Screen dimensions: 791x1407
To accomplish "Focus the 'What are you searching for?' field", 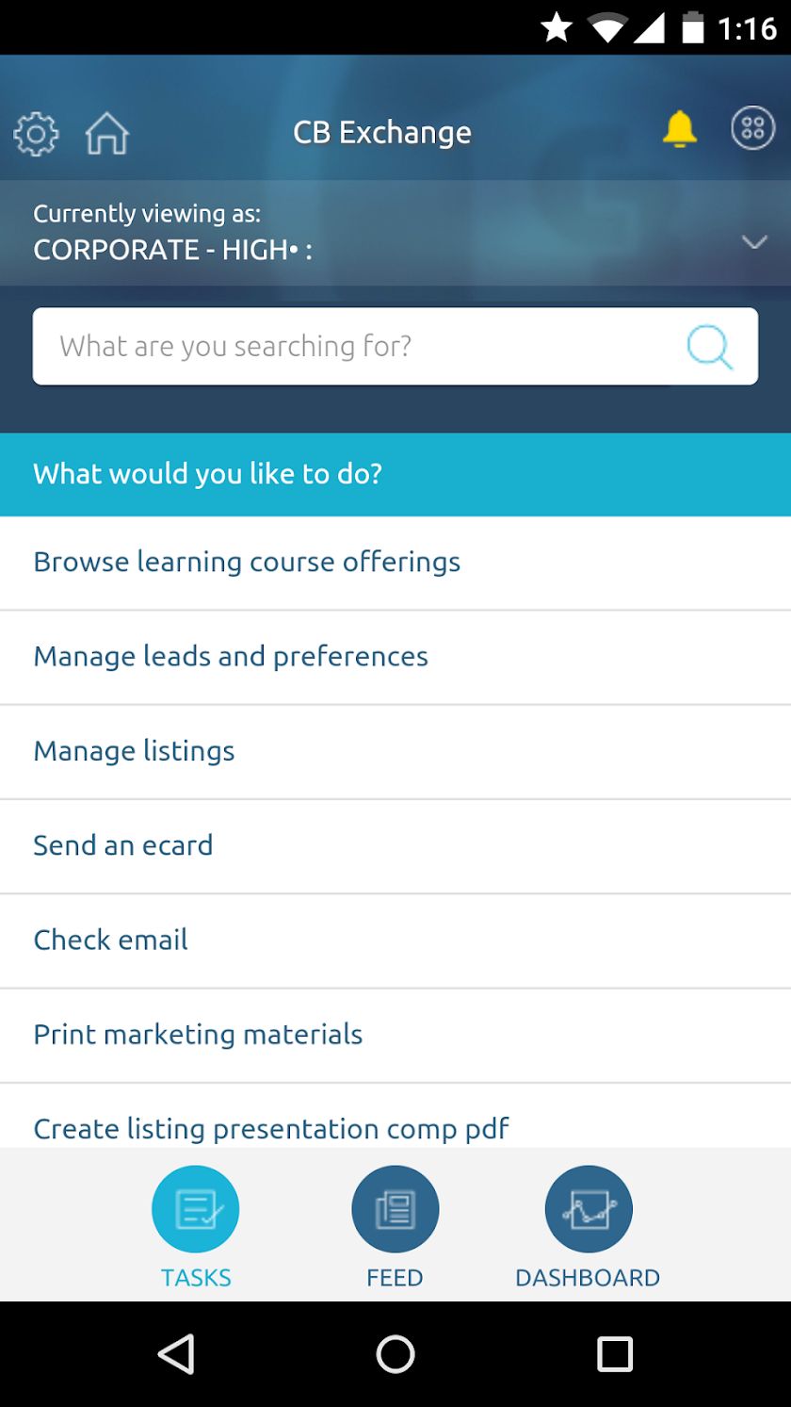I will pos(358,347).
